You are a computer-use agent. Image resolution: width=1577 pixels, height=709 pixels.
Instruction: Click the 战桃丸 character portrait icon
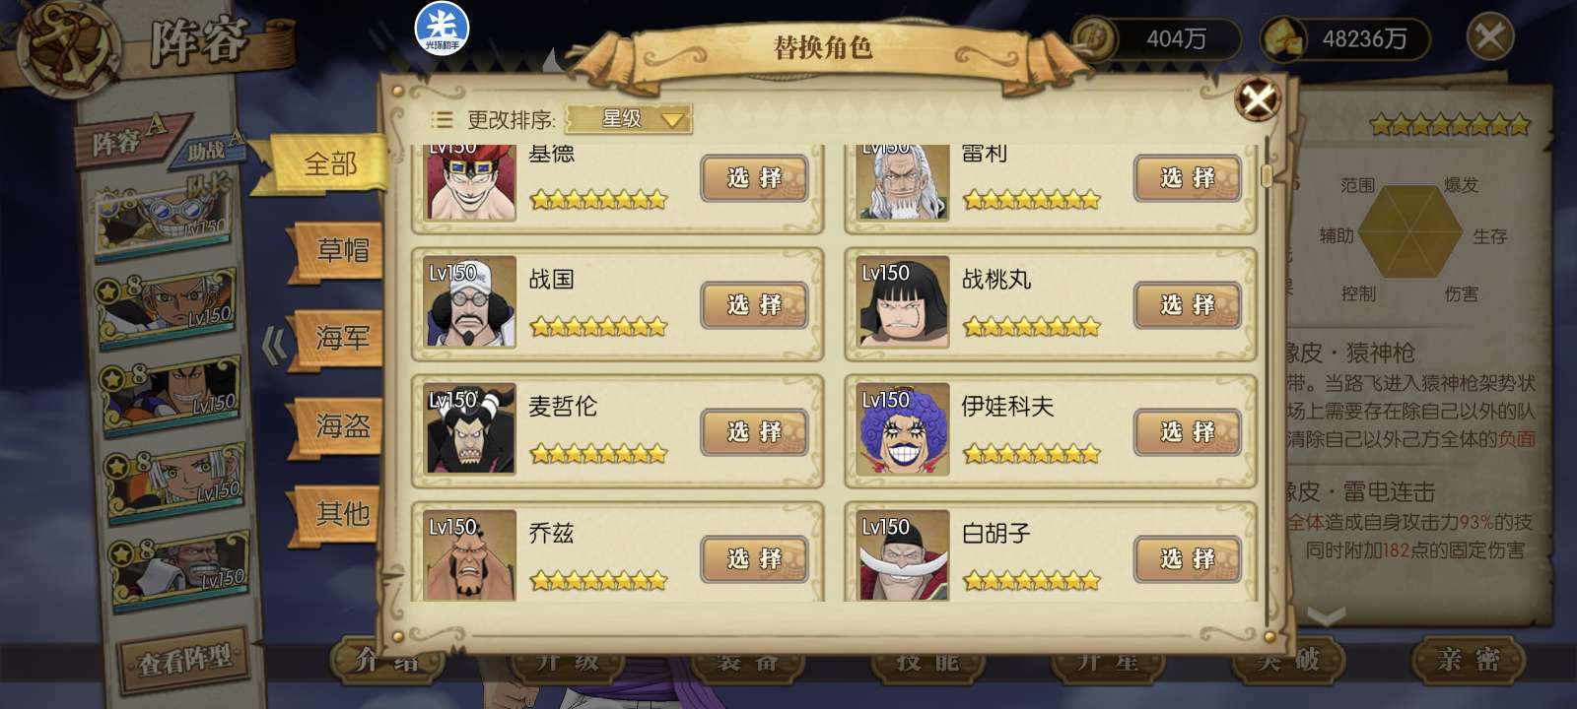point(903,302)
